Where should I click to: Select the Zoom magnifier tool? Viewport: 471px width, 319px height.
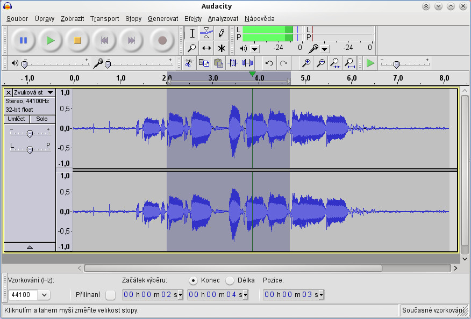click(191, 48)
